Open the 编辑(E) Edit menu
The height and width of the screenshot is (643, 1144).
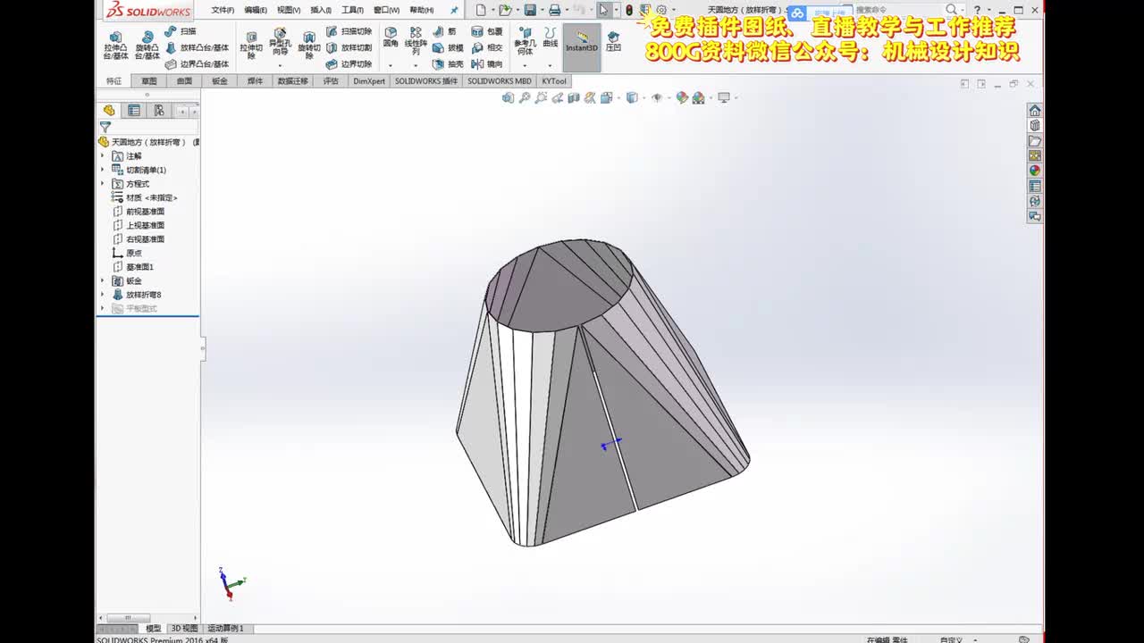256,10
